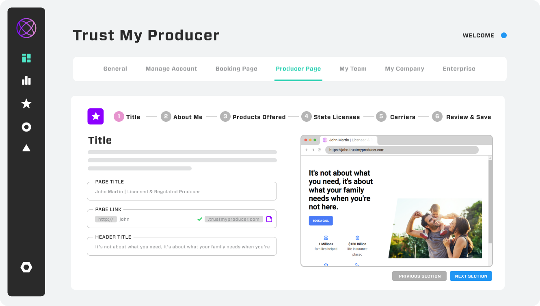Switch to the My Company tab
The image size is (540, 306).
[x=404, y=69]
